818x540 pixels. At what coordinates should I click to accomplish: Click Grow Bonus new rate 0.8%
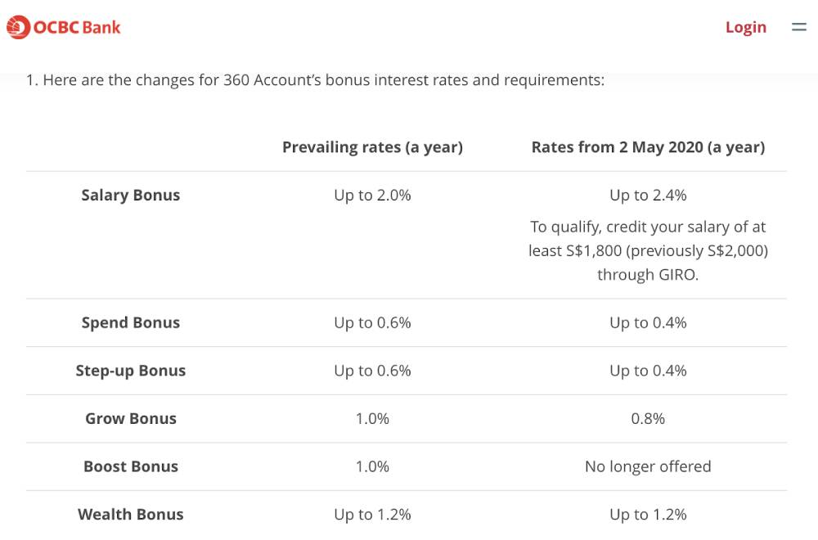pyautogui.click(x=648, y=418)
